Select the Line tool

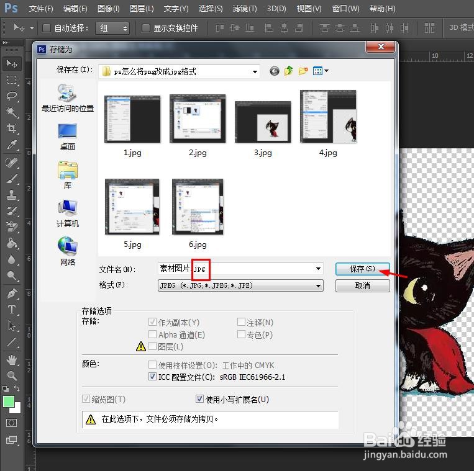[12, 343]
